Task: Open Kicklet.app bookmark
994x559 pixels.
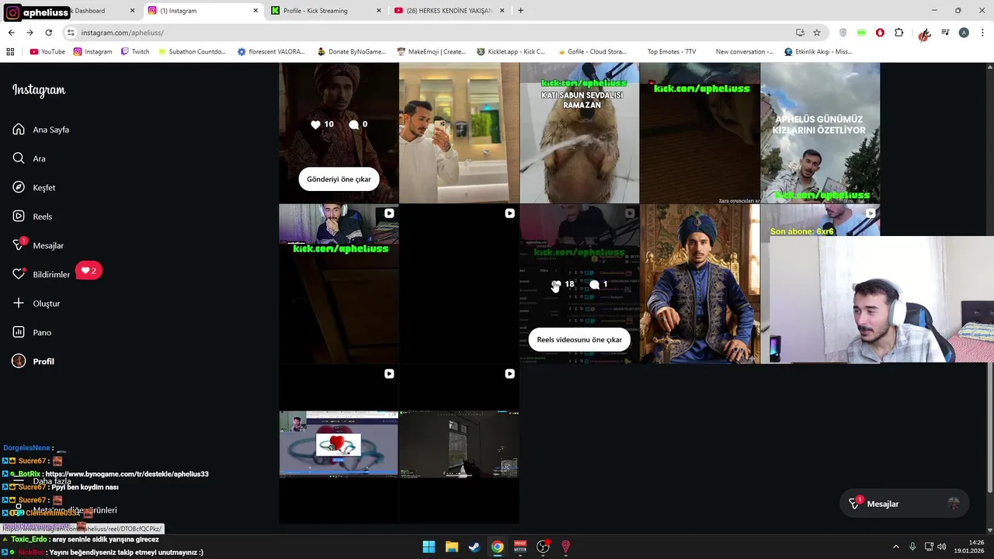Action: pyautogui.click(x=511, y=52)
